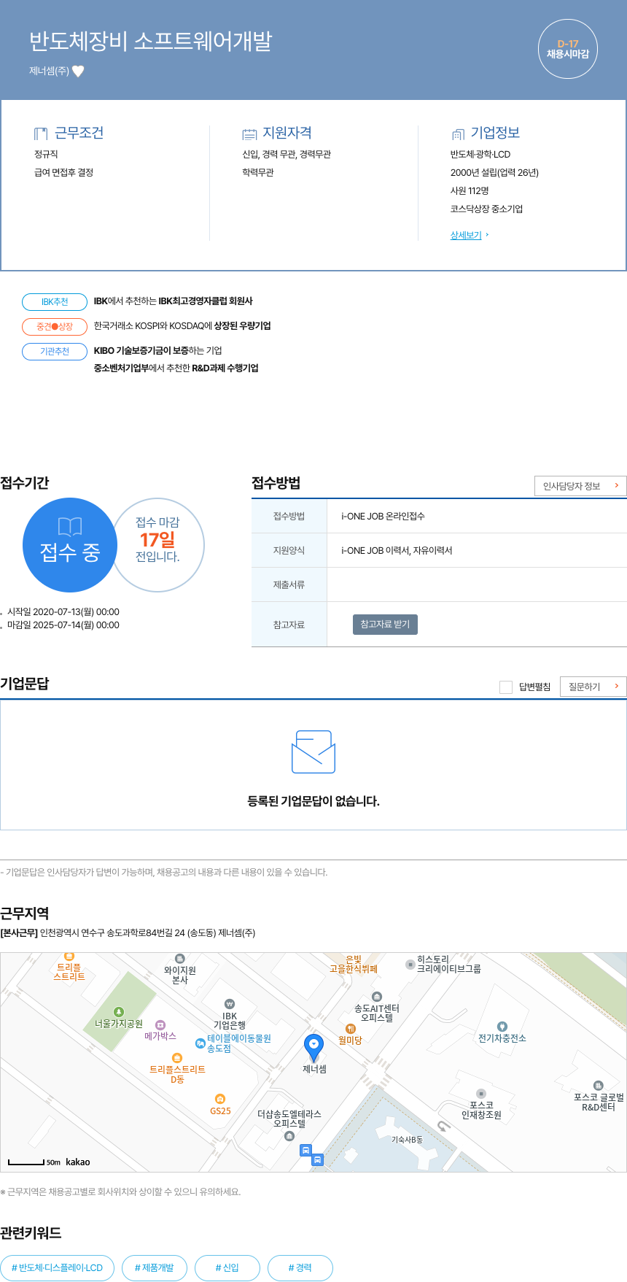Toggle the 답변펼침 checkbox
The image size is (627, 1282).
pos(506,687)
